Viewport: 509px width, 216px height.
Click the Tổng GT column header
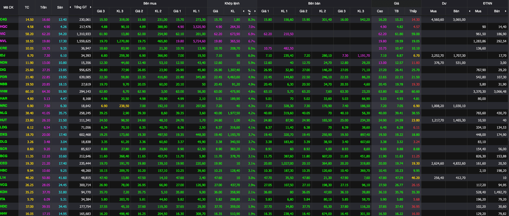(80, 7)
